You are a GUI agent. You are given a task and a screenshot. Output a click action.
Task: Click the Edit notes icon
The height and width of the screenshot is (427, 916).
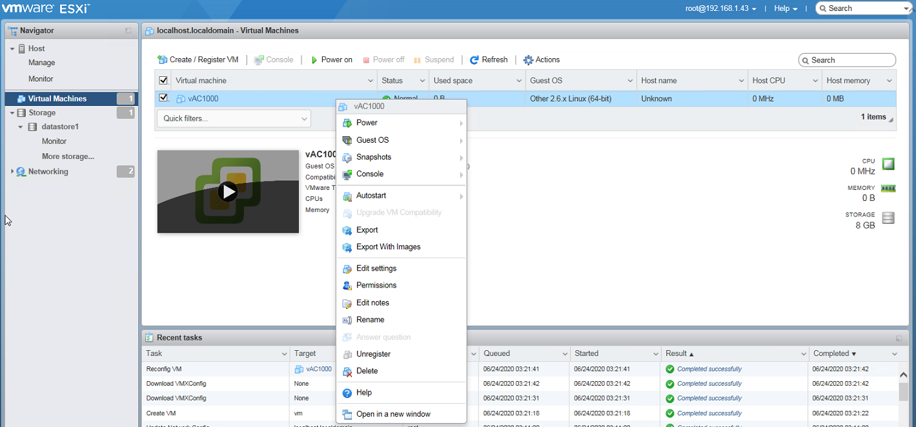tap(347, 303)
